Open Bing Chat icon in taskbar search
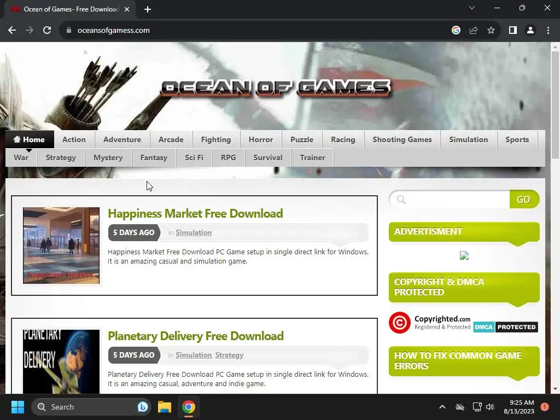The image size is (560, 420). coord(143,407)
